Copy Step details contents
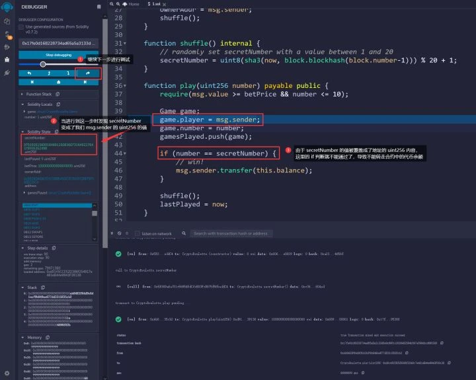Viewport: 476px width, 380px height. [54, 248]
